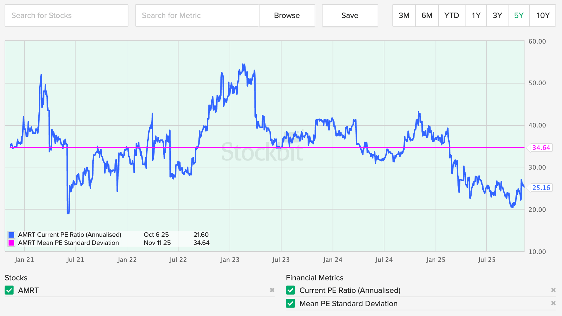Focus the Search for Metric field
This screenshot has height=316, width=562.
197,16
